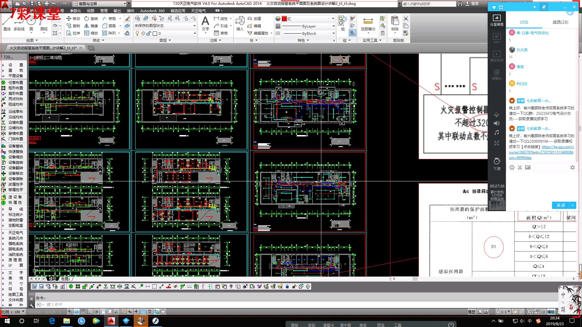Click the horizontal scrollbar of drawing area
Screen dimensions: 582x327
[x=483, y=279]
